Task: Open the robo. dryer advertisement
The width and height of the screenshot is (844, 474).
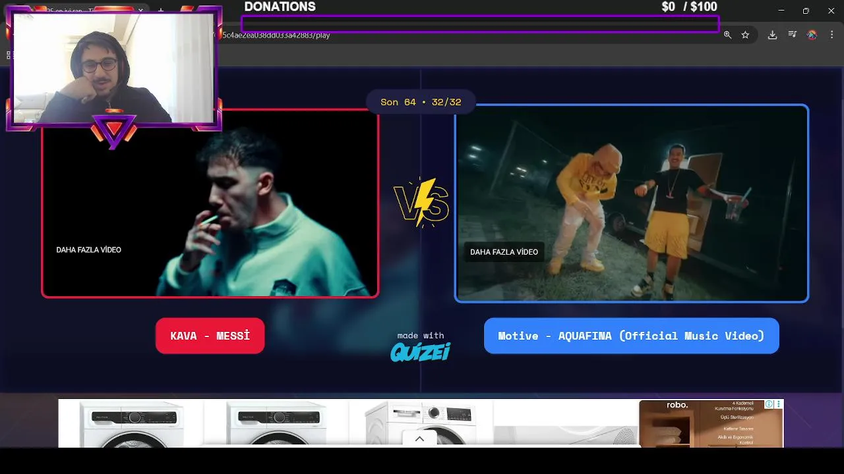Action: [x=711, y=423]
